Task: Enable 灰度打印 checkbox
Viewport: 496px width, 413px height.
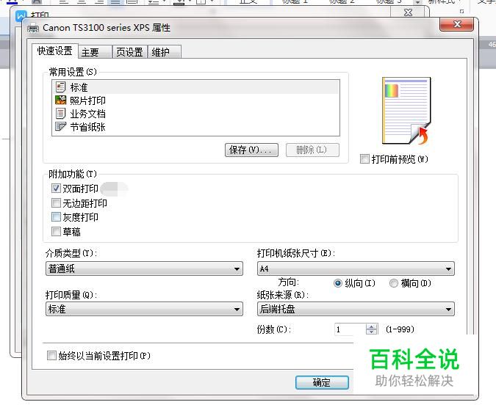Action: (x=56, y=217)
